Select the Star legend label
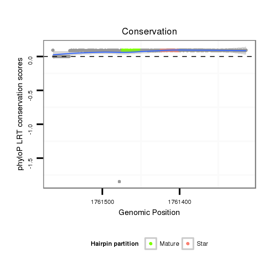 (x=202, y=244)
